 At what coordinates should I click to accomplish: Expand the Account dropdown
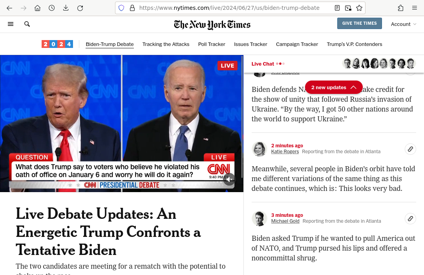pyautogui.click(x=404, y=24)
